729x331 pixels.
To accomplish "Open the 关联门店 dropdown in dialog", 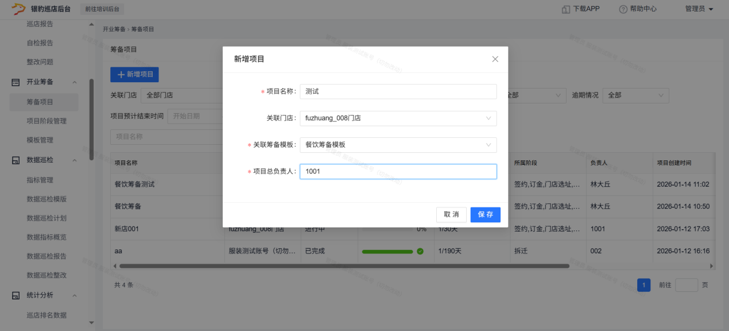I will 398,118.
